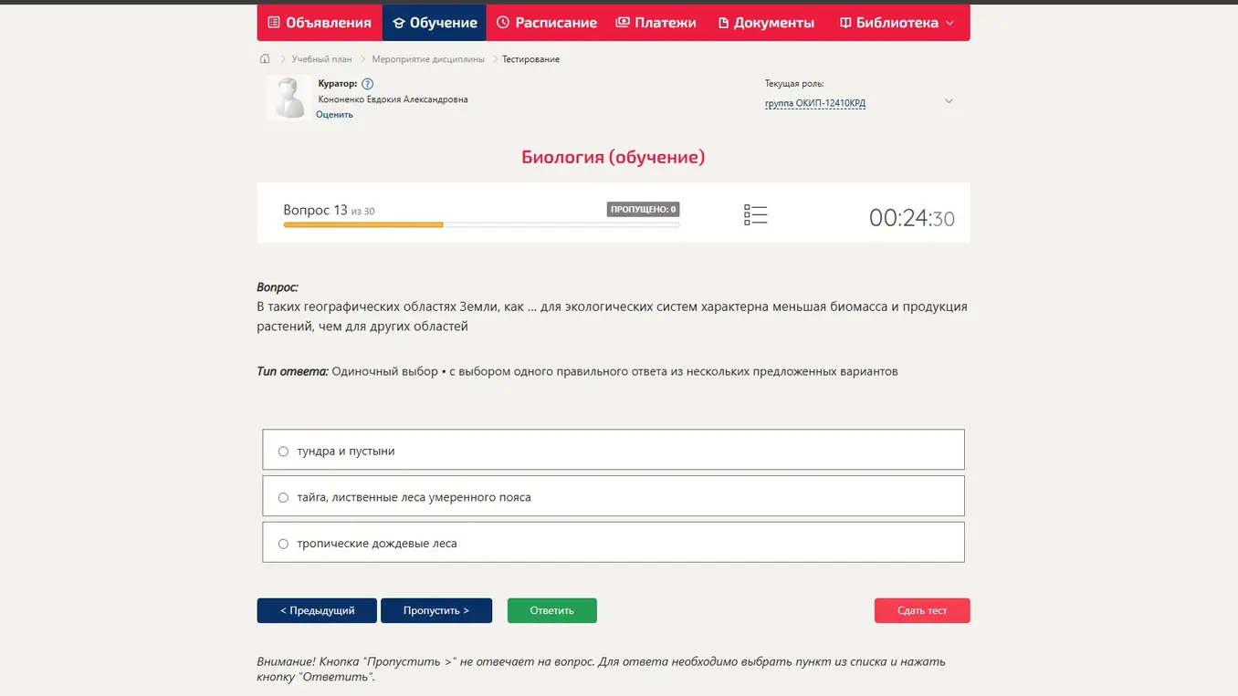Click the clock icon beside Расписание
Viewport: 1238px width, 696px height.
(502, 23)
